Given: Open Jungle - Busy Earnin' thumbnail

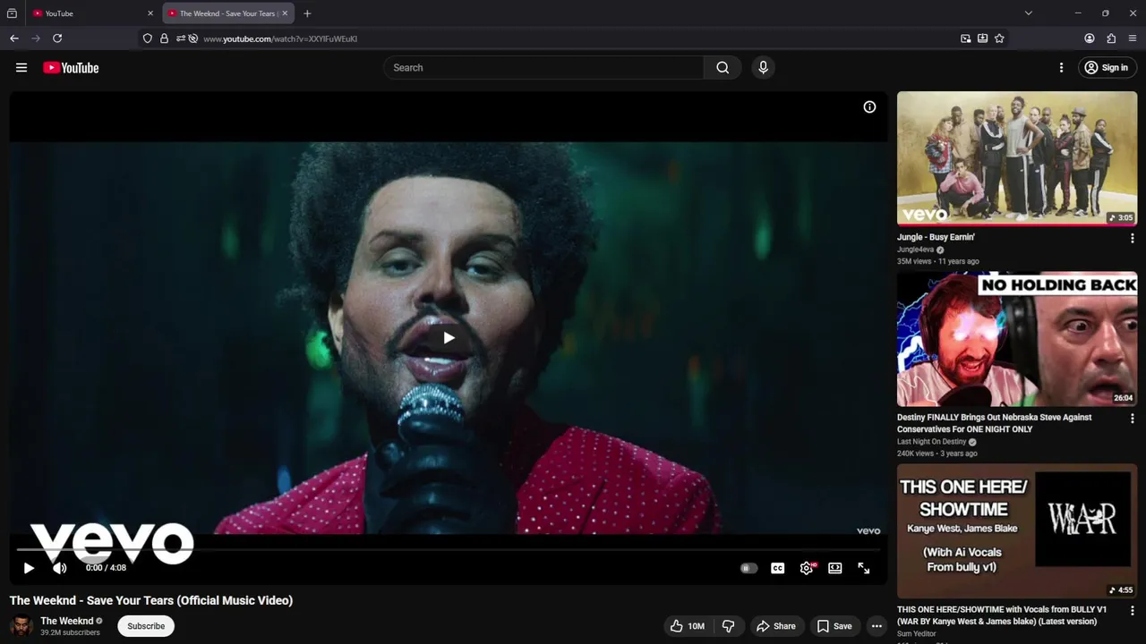Looking at the screenshot, I should 1017,158.
